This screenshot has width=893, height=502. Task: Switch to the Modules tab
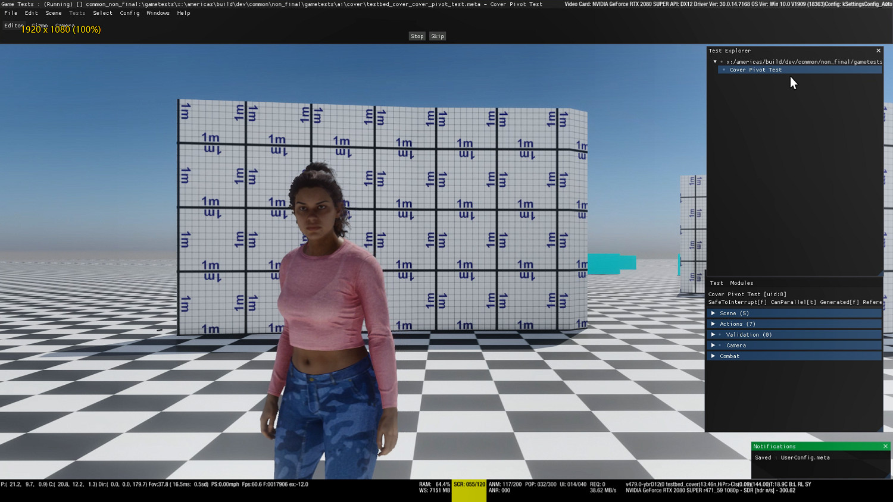[x=741, y=283]
